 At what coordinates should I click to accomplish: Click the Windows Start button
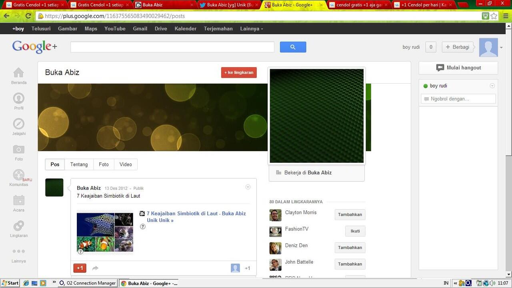pyautogui.click(x=10, y=283)
